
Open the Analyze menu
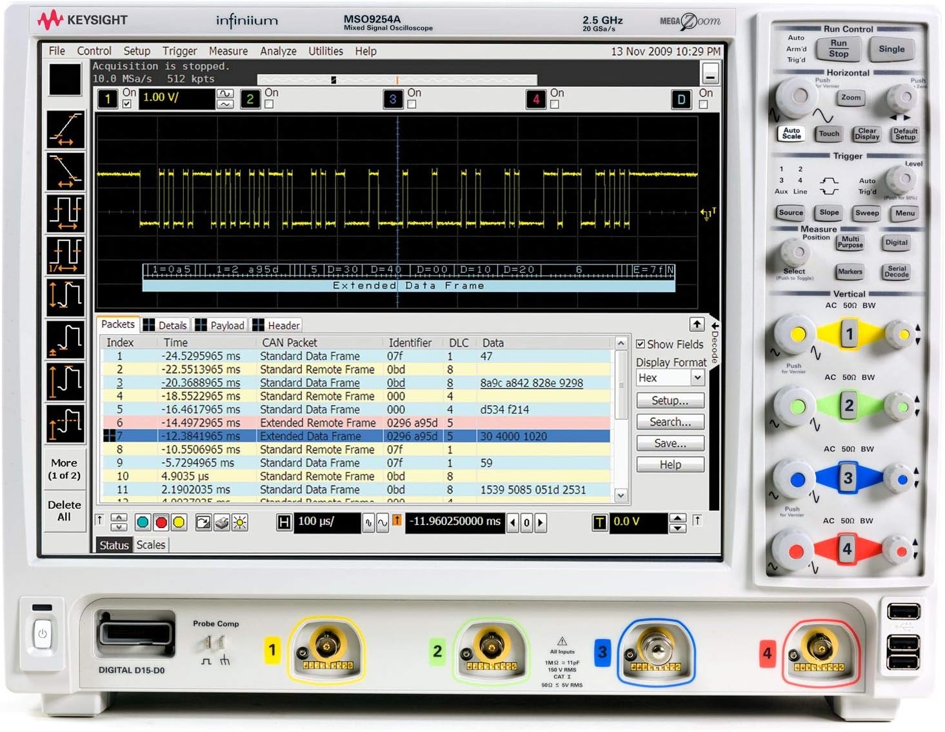pyautogui.click(x=278, y=51)
